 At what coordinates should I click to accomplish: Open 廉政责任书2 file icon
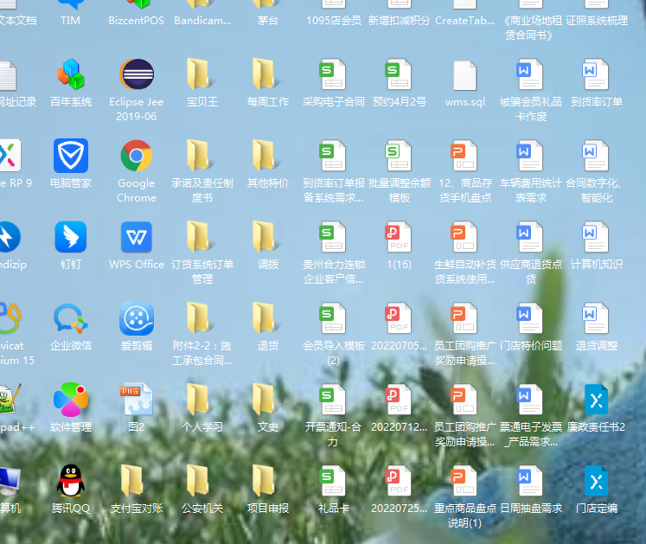[596, 400]
